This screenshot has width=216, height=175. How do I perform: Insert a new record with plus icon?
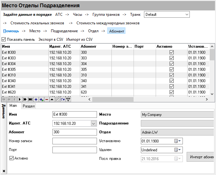tap(36, 100)
